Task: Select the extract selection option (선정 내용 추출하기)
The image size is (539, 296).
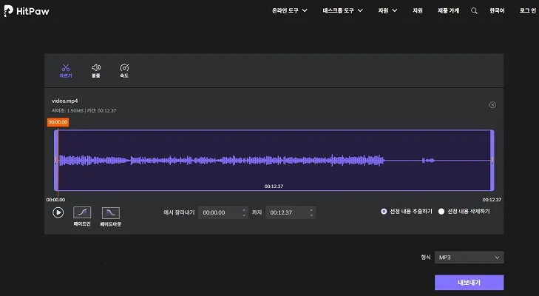Action: coord(384,211)
